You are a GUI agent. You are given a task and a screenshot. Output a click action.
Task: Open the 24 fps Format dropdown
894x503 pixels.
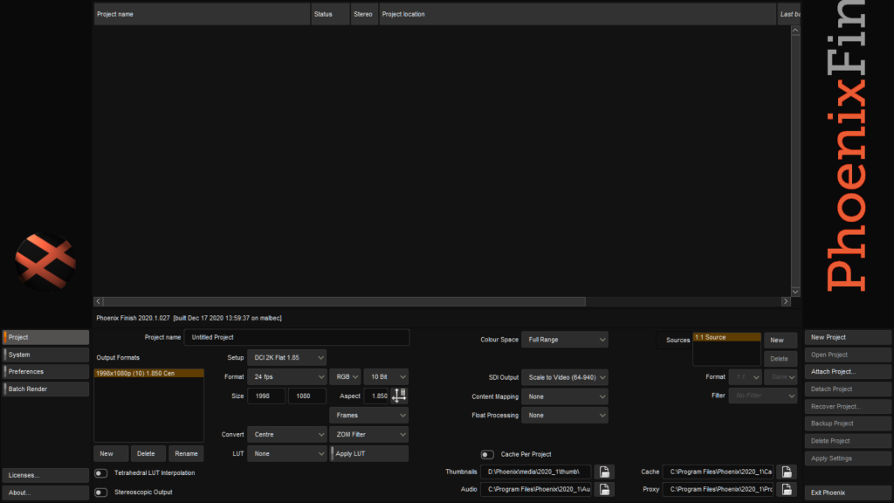click(286, 377)
